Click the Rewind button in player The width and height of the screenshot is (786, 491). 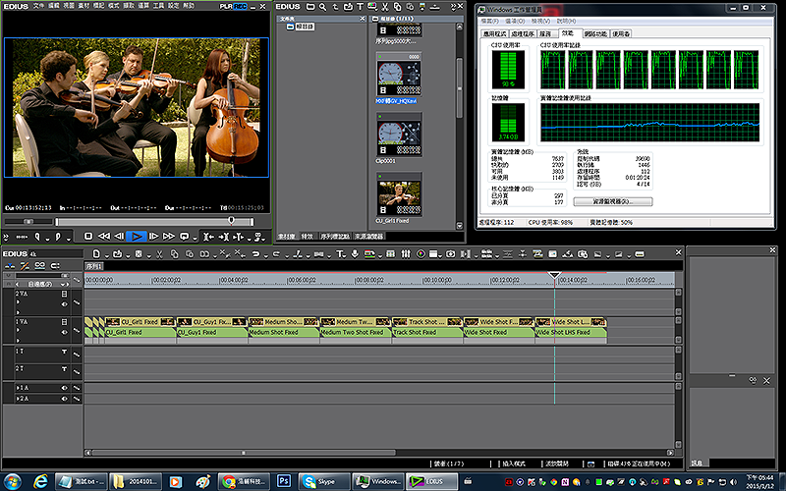point(104,237)
